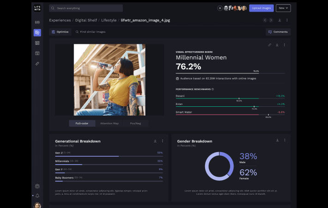Open the Comments panel

278,32
